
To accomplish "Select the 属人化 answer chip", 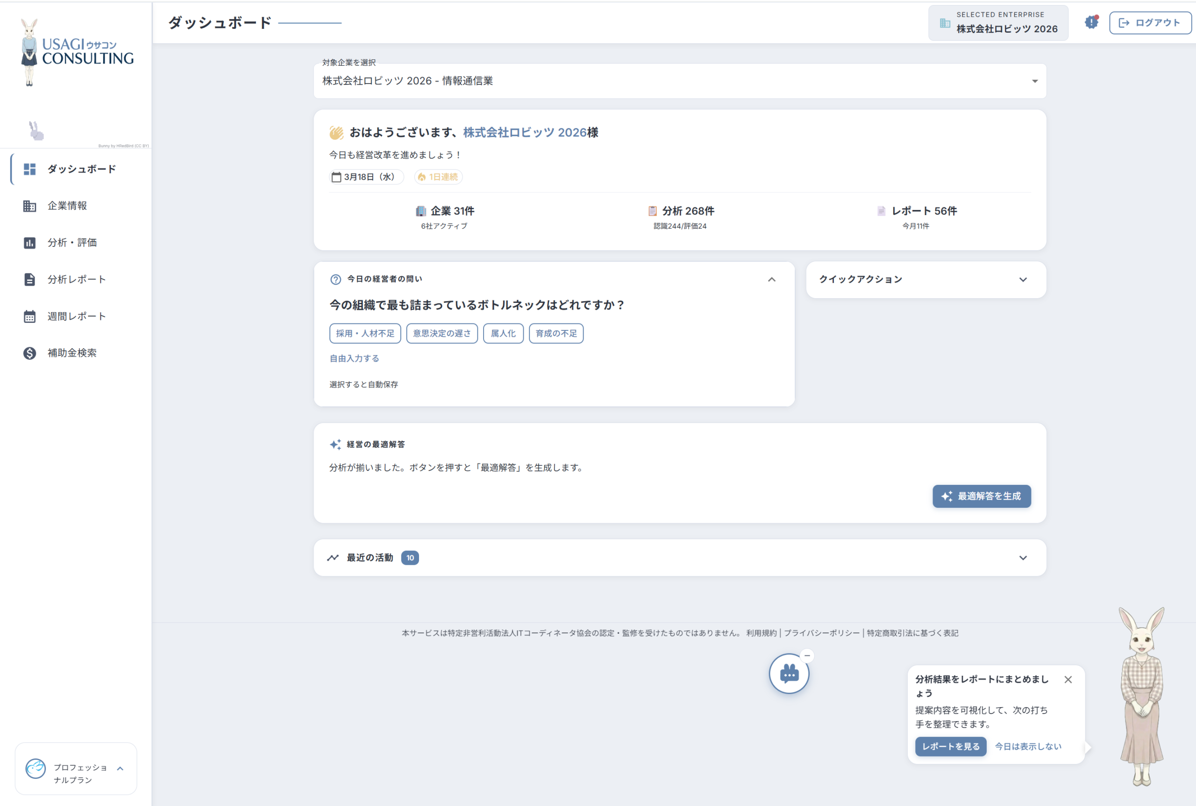I will pyautogui.click(x=503, y=333).
